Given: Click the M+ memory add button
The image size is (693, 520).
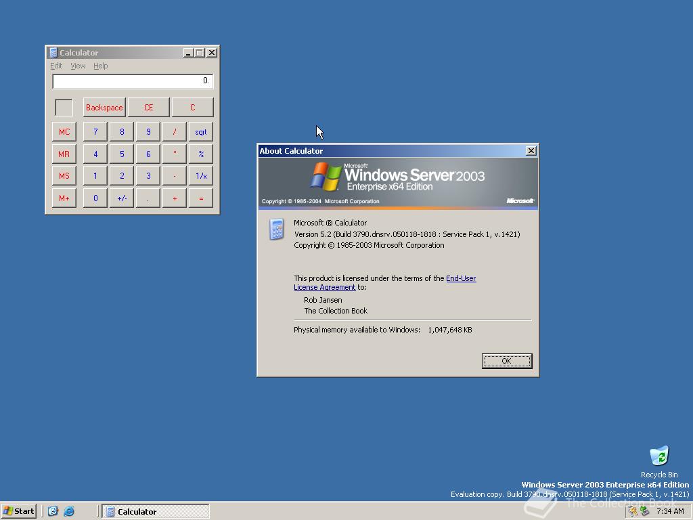Looking at the screenshot, I should point(64,198).
